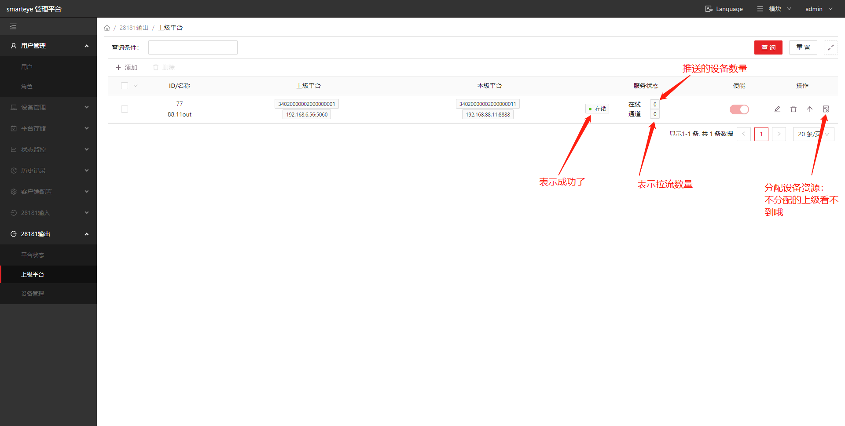Open the 20 条/页 page size dropdown

[813, 134]
